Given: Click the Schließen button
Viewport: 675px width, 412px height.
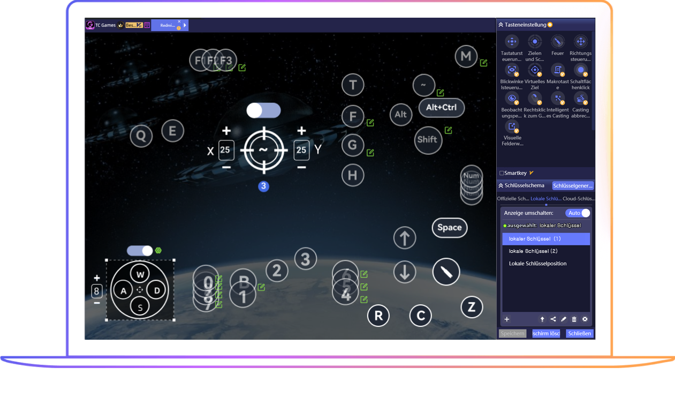Looking at the screenshot, I should [580, 333].
